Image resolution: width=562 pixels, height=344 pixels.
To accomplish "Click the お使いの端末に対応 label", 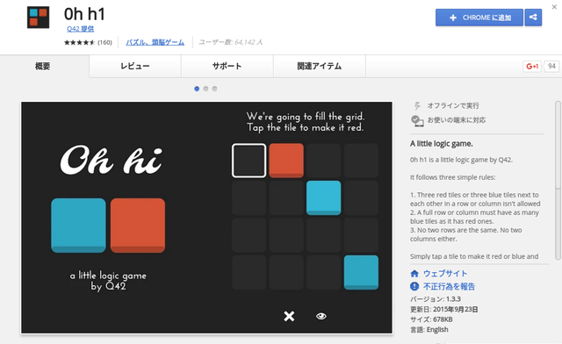I will tap(457, 120).
